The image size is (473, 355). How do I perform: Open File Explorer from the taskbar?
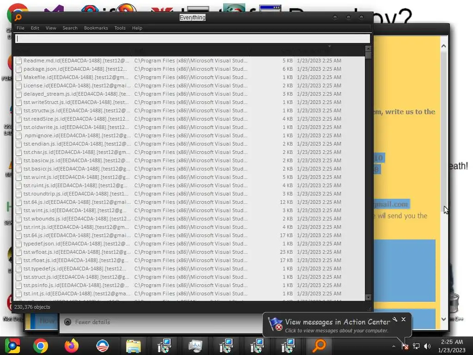pos(133,346)
